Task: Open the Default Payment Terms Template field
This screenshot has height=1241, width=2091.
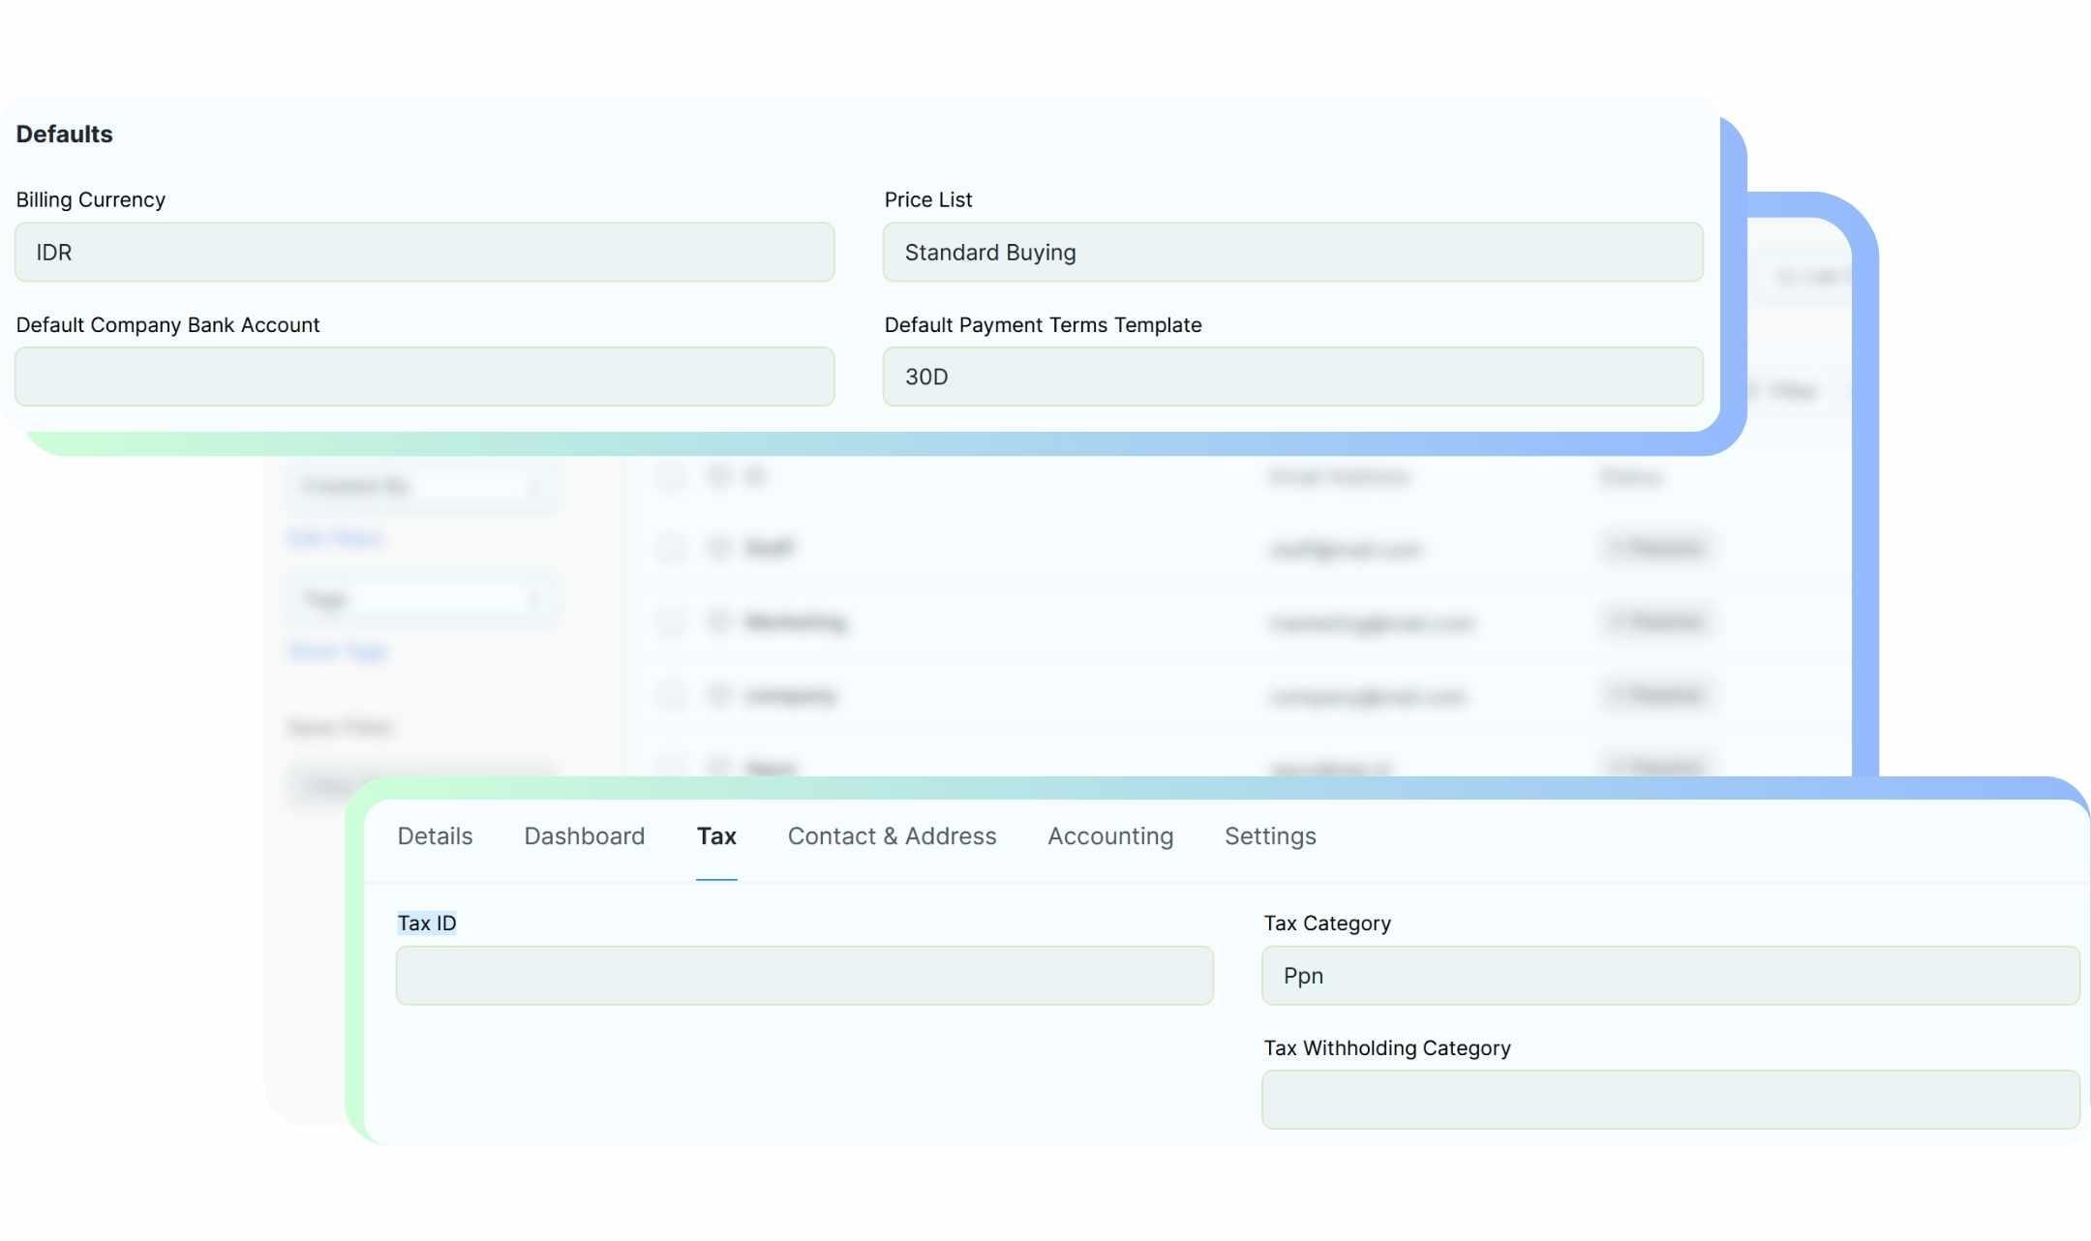Action: coord(1291,378)
